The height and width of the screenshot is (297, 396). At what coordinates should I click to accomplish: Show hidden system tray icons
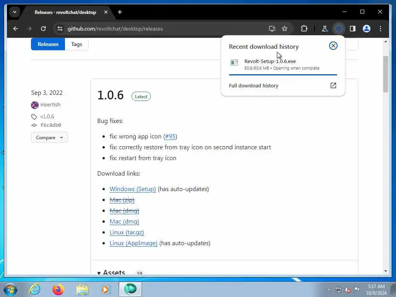point(329,290)
